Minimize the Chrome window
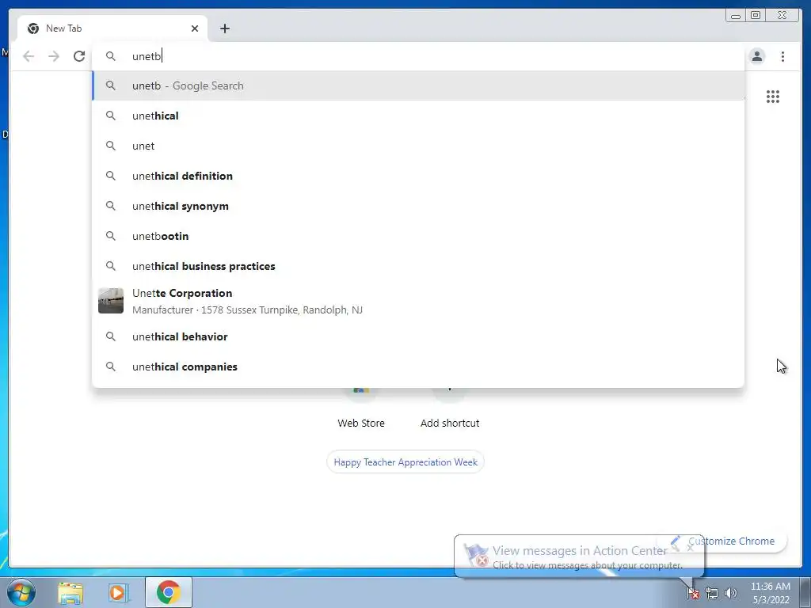Screen dimensions: 811x608 [x=736, y=16]
